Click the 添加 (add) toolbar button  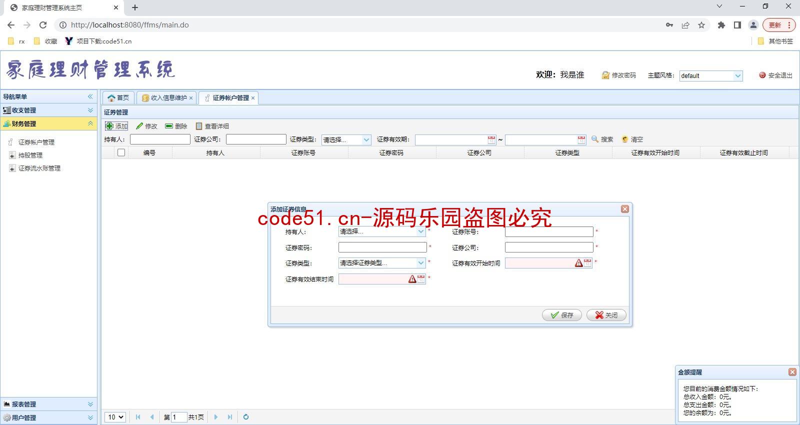click(116, 126)
